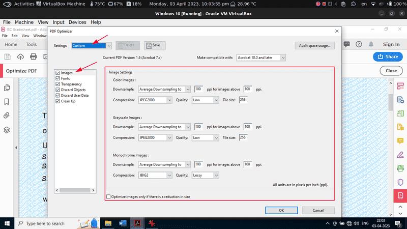This screenshot has width=407, height=229.
Task: Uncheck the Fonts panel checkbox
Action: click(x=57, y=78)
